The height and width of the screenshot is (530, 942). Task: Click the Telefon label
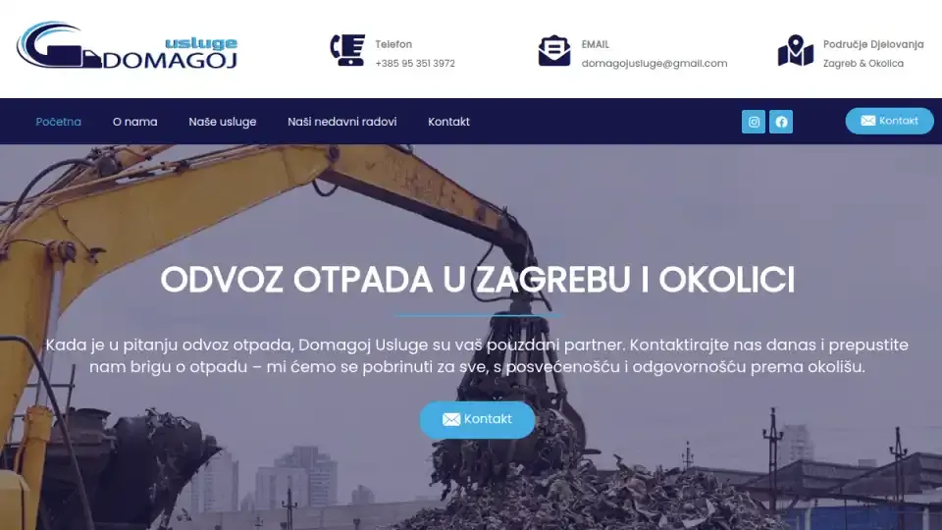point(393,44)
